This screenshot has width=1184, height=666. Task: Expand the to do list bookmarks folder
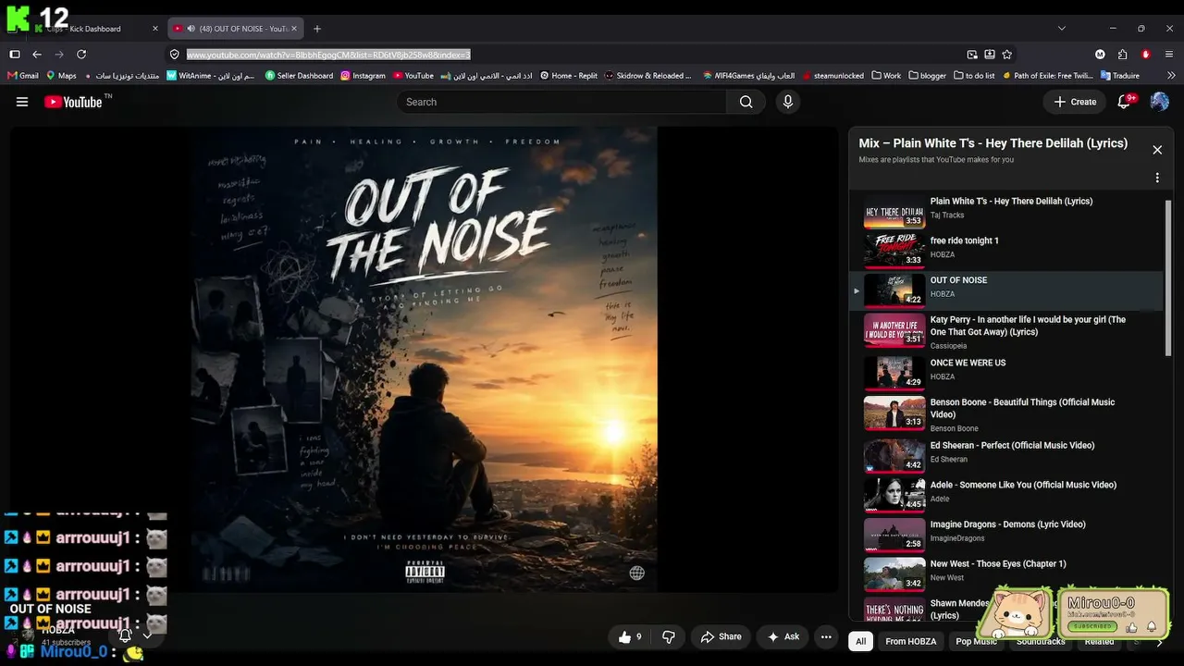[974, 76]
